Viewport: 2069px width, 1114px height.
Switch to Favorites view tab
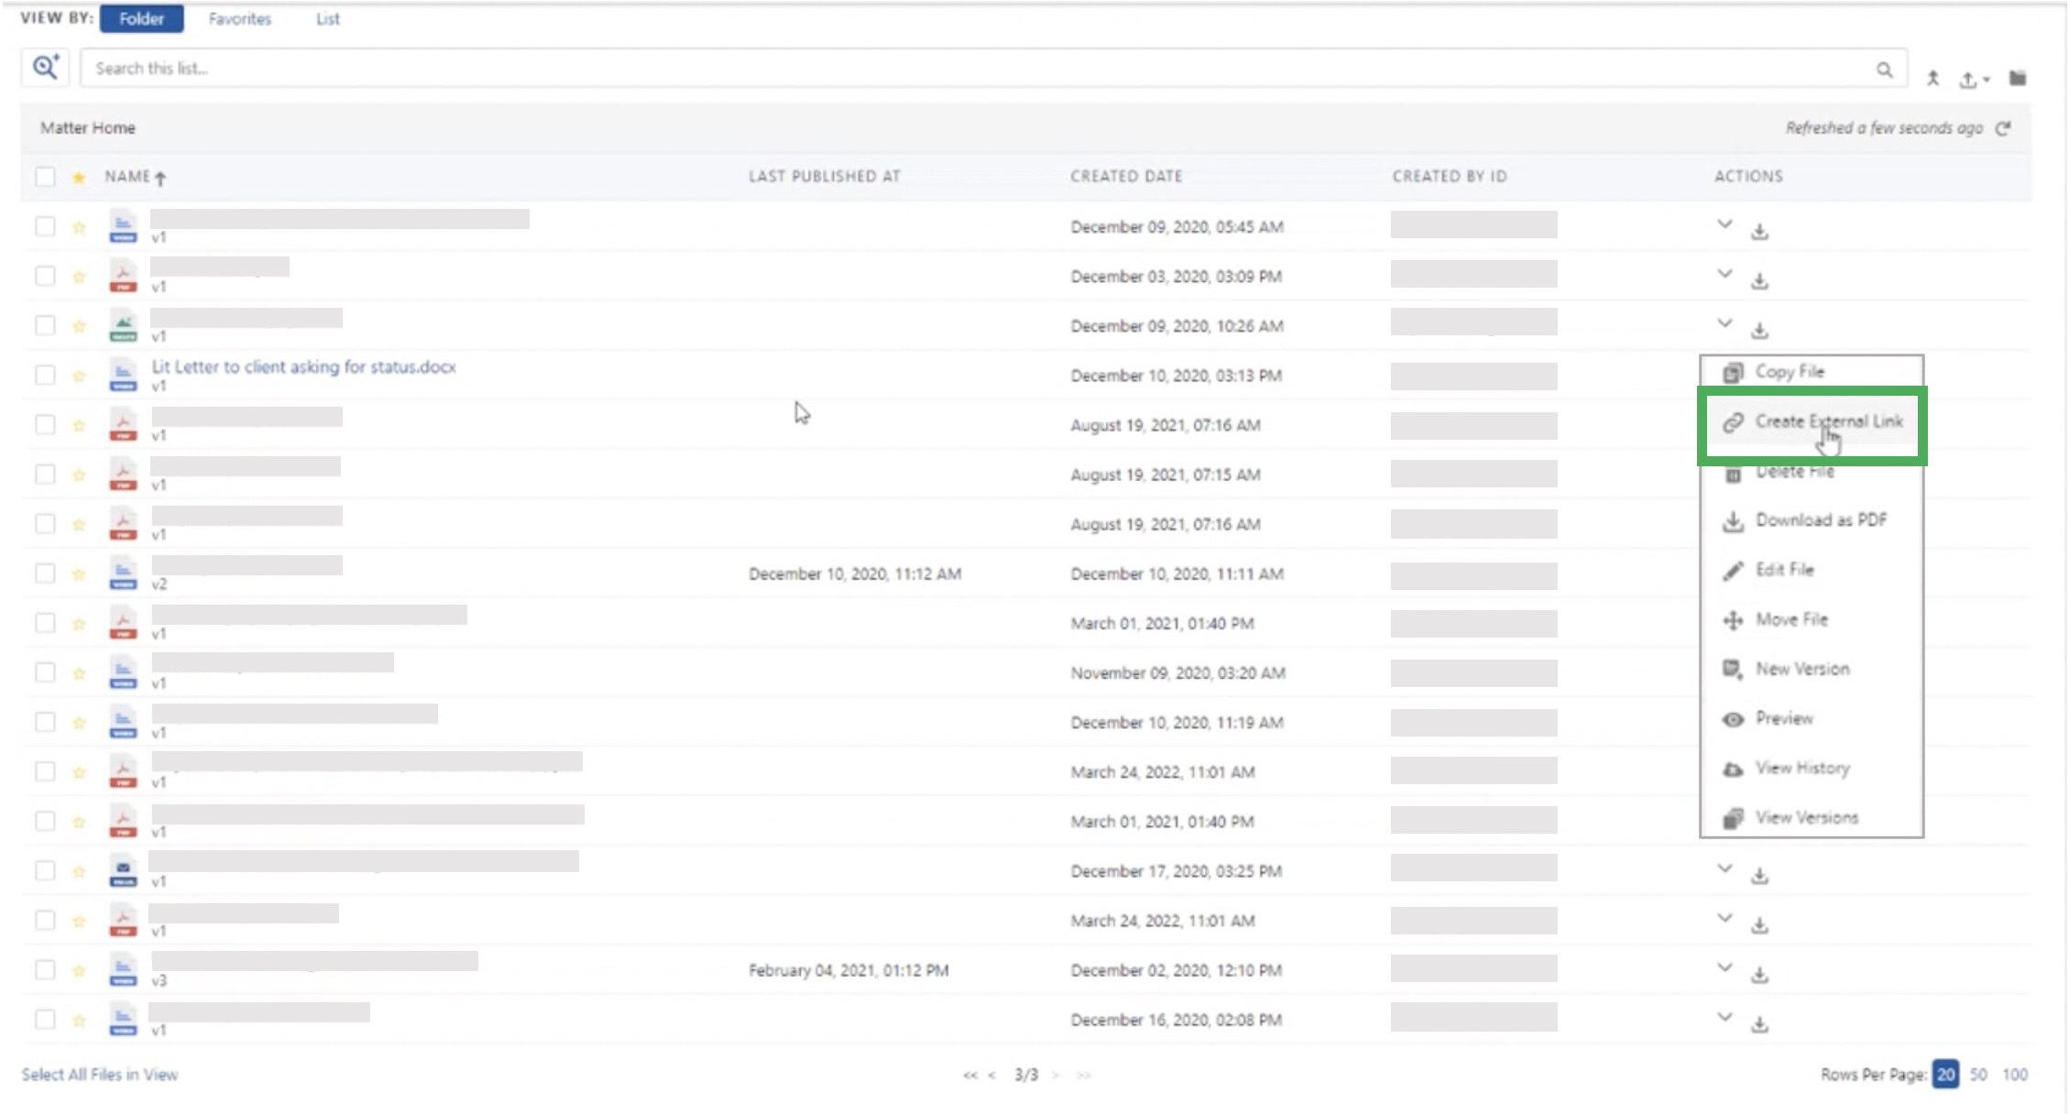(239, 18)
